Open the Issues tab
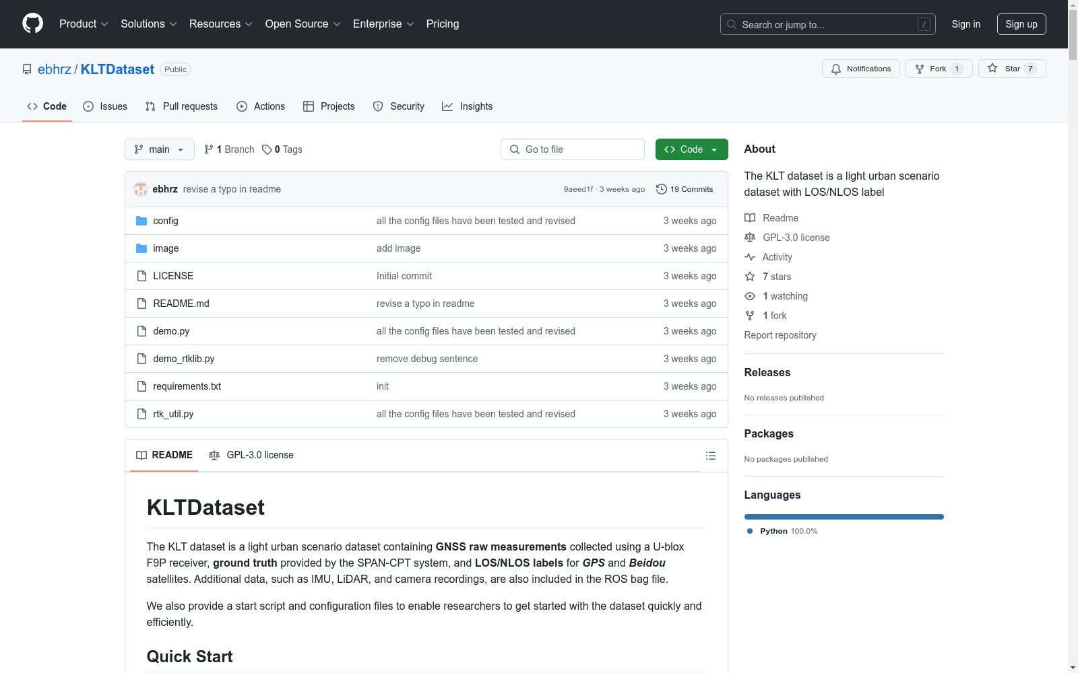 pos(105,106)
